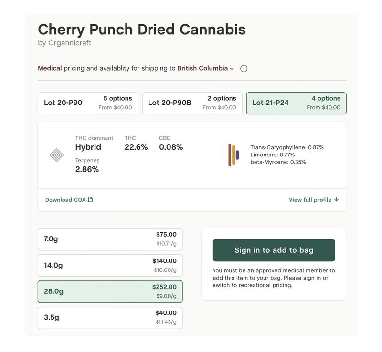Viewport: 382px width, 352px height.
Task: Click Sign in to add to bag
Action: [274, 250]
